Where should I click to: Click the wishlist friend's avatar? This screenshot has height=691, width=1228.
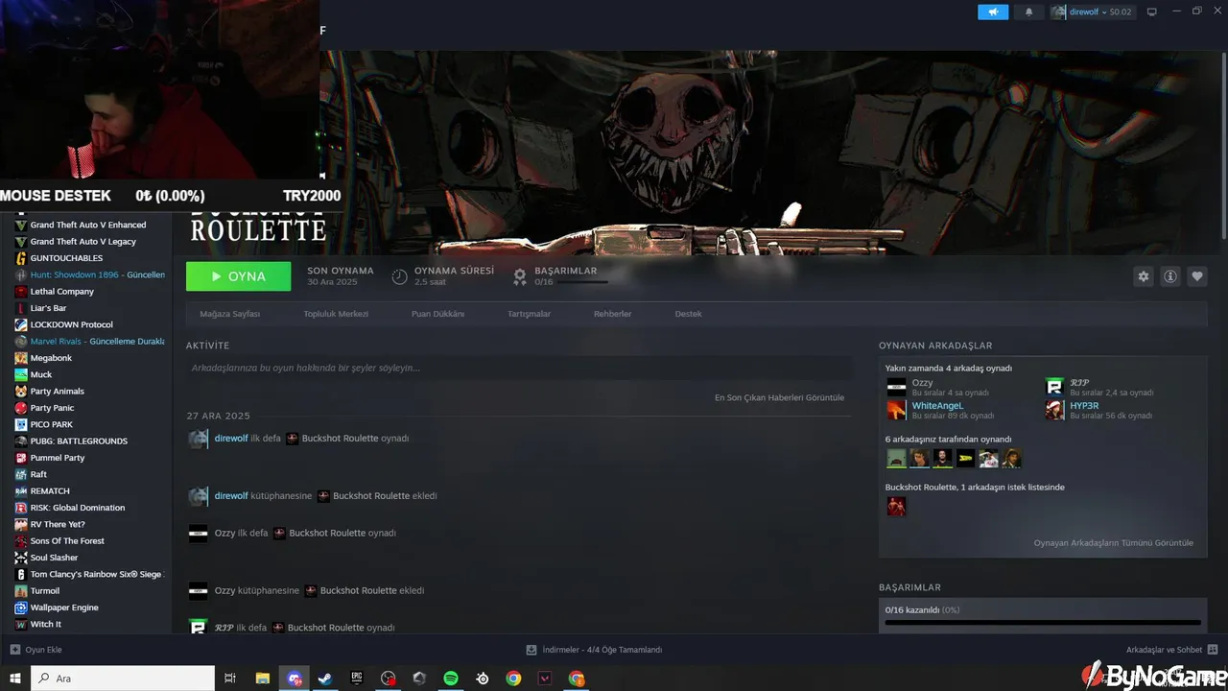896,506
